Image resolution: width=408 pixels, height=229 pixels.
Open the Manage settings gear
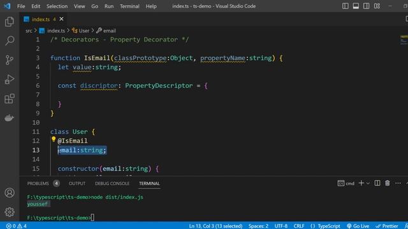coord(10,212)
